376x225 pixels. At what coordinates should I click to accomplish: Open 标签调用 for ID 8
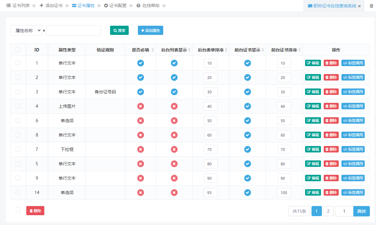[353, 135]
